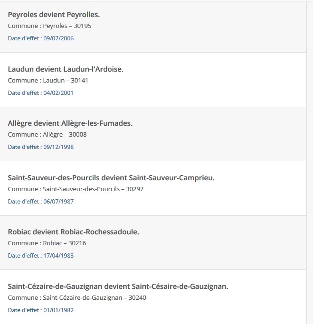
Task: Select the date d'effet 04/02/2001
Action: click(40, 93)
